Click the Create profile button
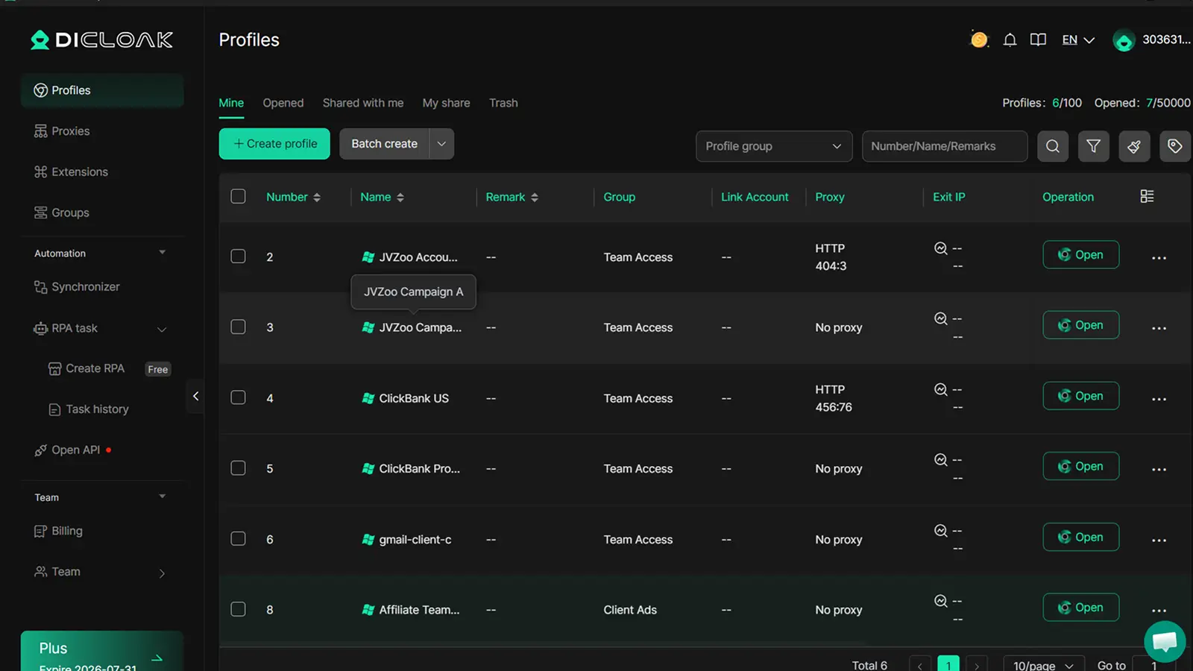The width and height of the screenshot is (1193, 671). [274, 144]
